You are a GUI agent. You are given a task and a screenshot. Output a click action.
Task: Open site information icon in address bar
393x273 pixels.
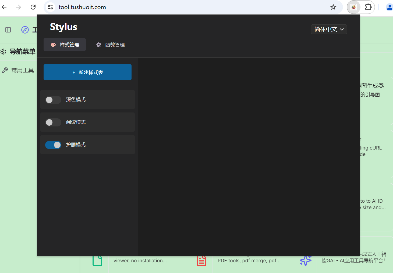pos(50,7)
